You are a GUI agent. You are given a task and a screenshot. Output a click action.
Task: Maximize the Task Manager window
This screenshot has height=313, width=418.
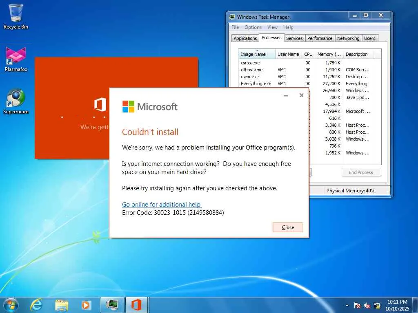coord(366,15)
